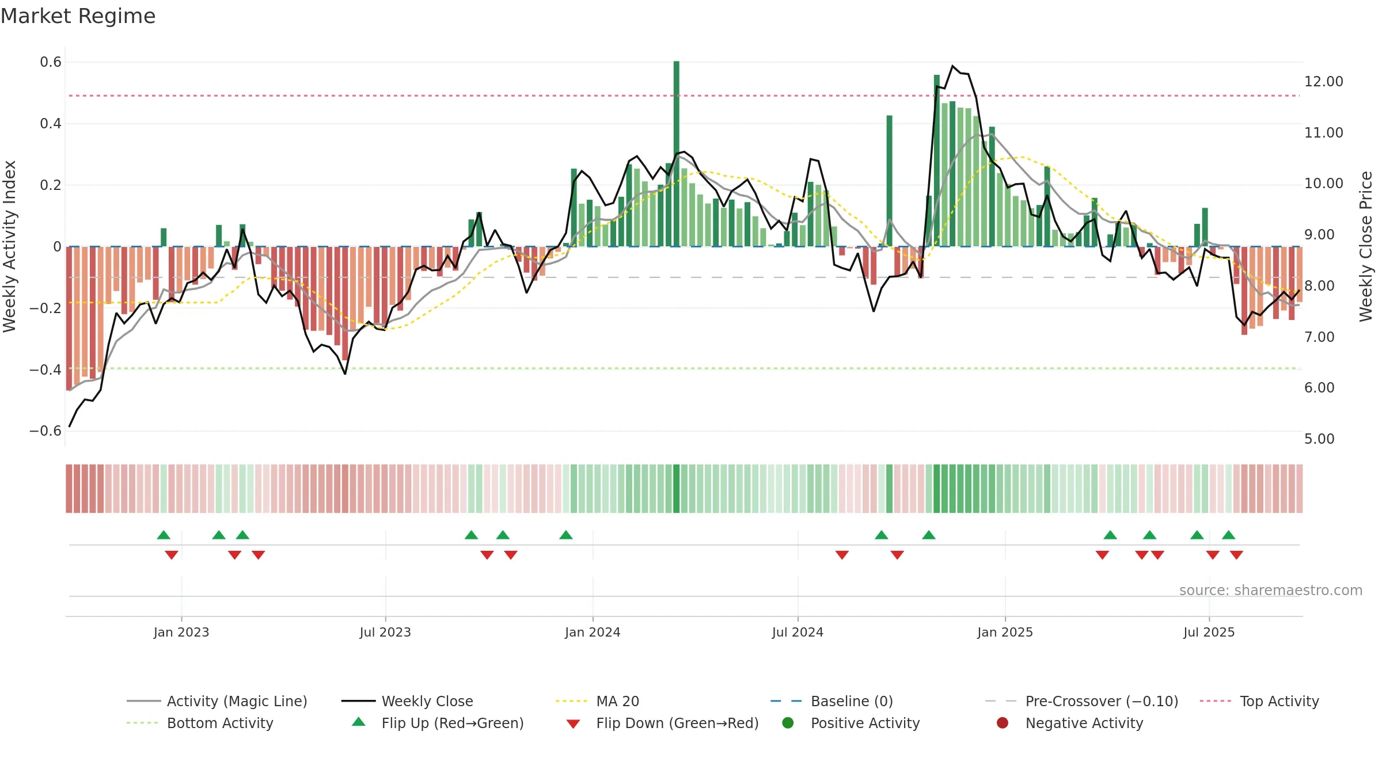This screenshot has height=777, width=1382.
Task: Click the Jan 2025 axis label
Action: (1005, 632)
